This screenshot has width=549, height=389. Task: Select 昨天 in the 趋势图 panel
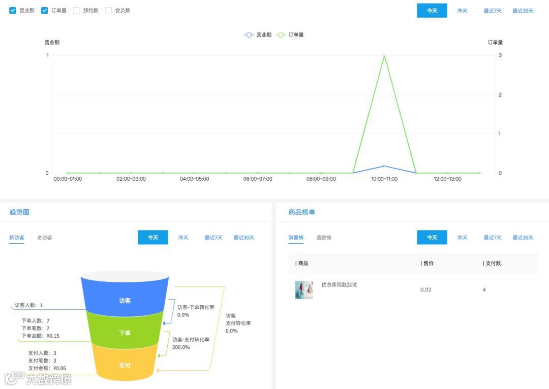pos(183,238)
